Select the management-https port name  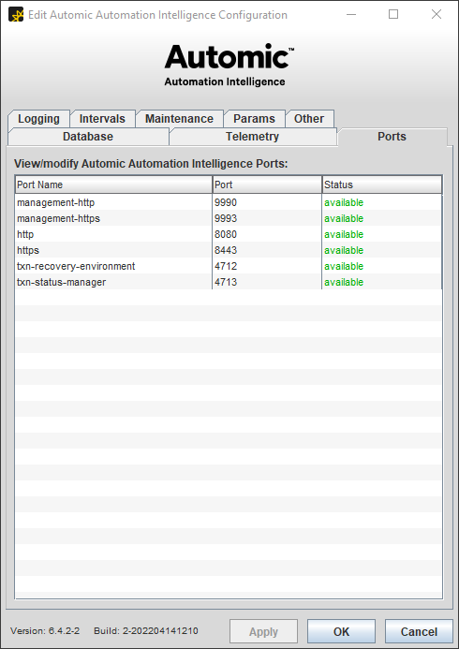58,218
